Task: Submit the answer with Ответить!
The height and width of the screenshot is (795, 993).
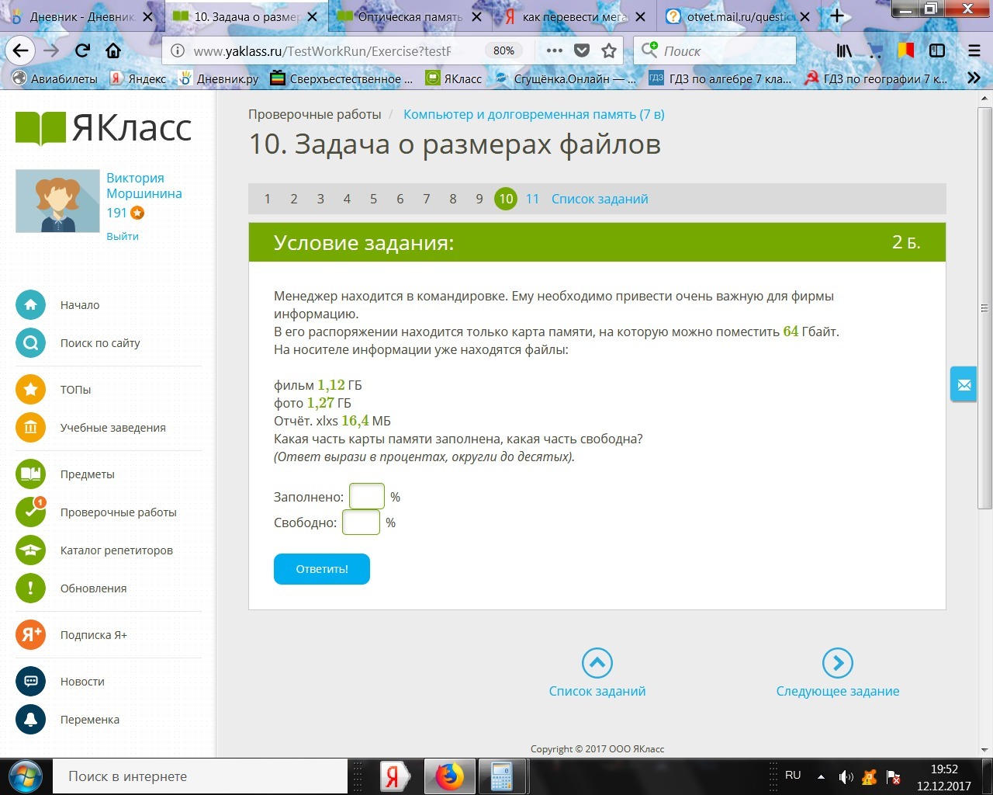Action: 322,569
